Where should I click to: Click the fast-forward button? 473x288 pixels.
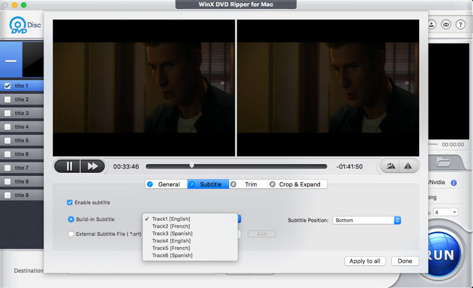coord(92,166)
